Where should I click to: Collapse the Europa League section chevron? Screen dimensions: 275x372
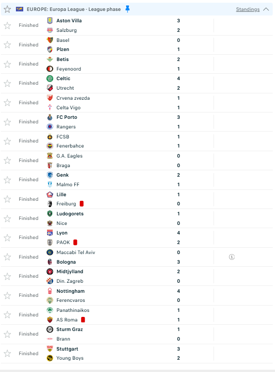click(266, 9)
